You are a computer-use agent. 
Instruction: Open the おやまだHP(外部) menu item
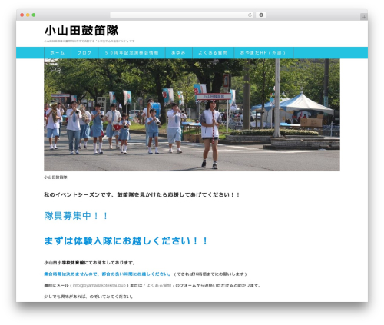(x=263, y=53)
